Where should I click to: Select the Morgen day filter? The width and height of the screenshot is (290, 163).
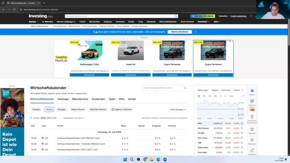(62, 110)
